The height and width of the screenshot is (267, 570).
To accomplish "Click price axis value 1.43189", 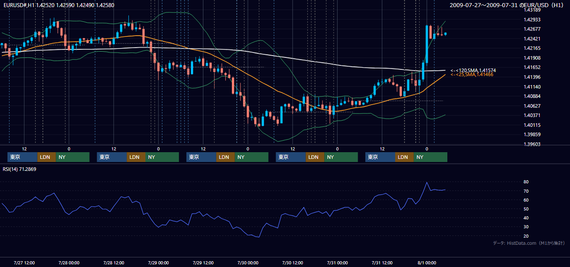I will [532, 10].
